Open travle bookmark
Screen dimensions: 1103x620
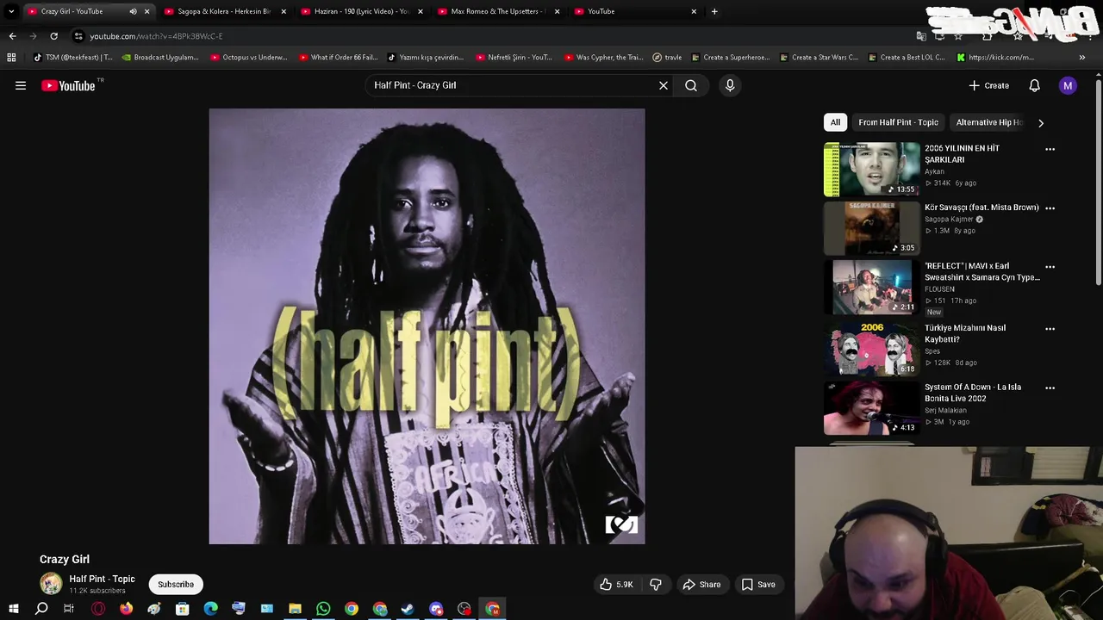667,58
